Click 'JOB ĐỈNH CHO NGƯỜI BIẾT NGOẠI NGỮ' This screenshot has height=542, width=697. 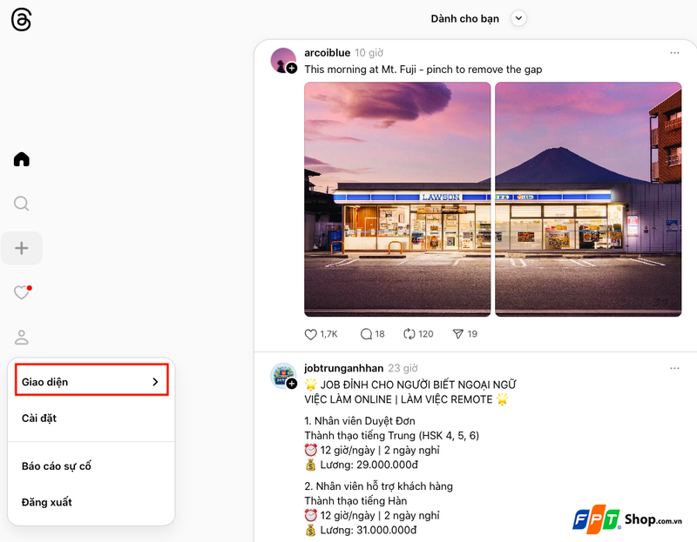coord(418,385)
